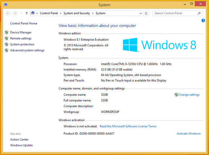Viewport: 209px width, 155px height.
Task: Maximize the System window
Action: click(x=191, y=4)
